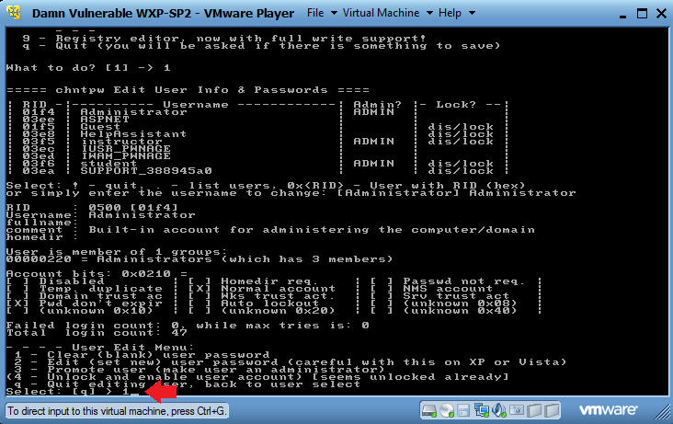Click the VMware Player title bar icon

coord(13,13)
